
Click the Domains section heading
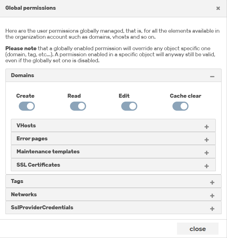pos(22,75)
